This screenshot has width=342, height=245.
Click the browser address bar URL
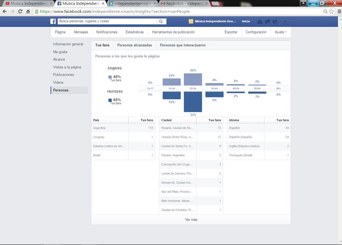click(115, 12)
